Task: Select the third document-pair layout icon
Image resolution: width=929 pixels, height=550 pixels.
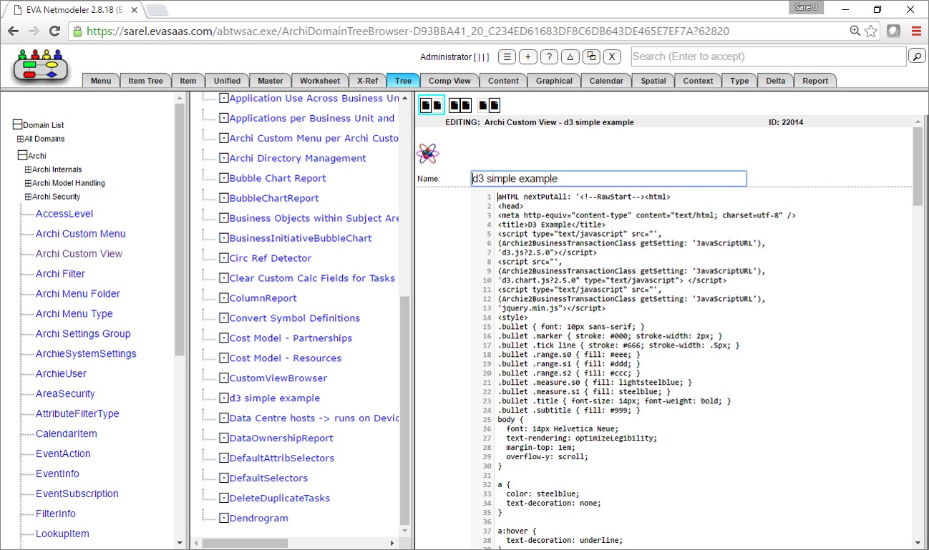Action: (489, 105)
